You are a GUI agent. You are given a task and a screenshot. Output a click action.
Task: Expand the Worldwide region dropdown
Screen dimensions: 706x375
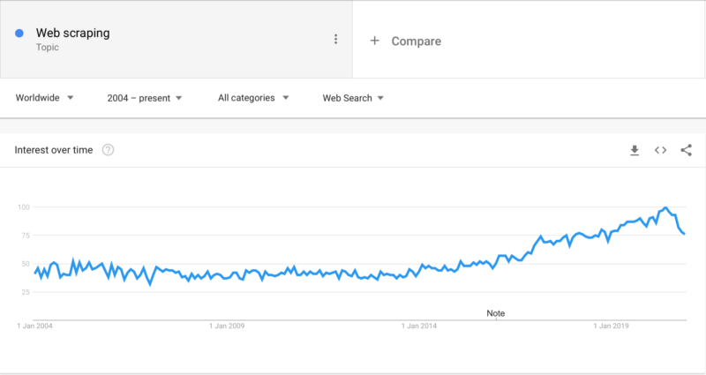coord(45,98)
